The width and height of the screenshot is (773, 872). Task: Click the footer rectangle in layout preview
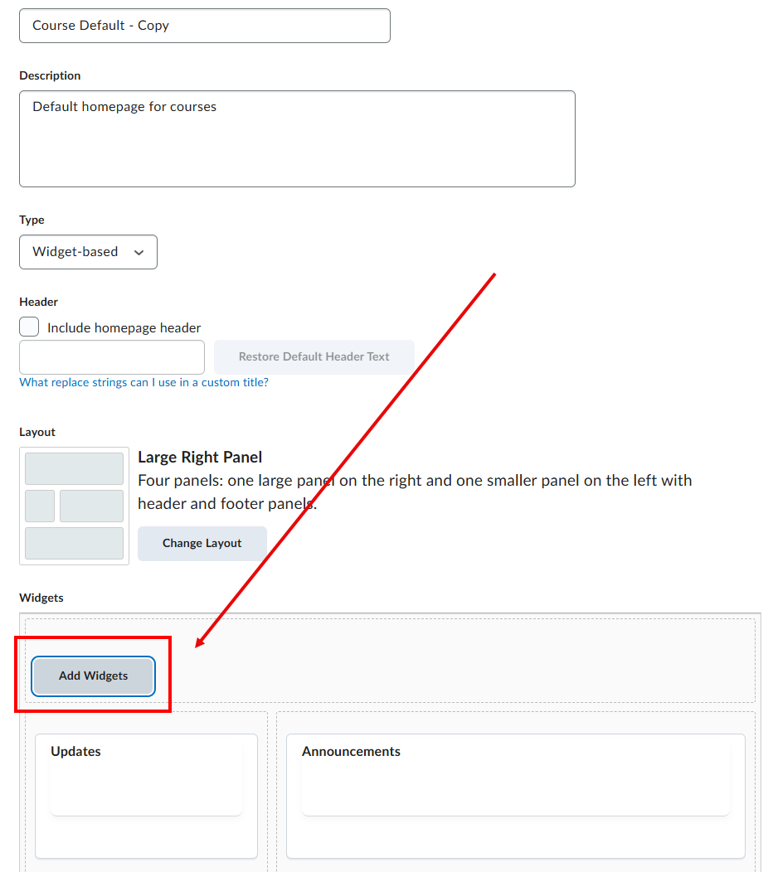point(74,544)
